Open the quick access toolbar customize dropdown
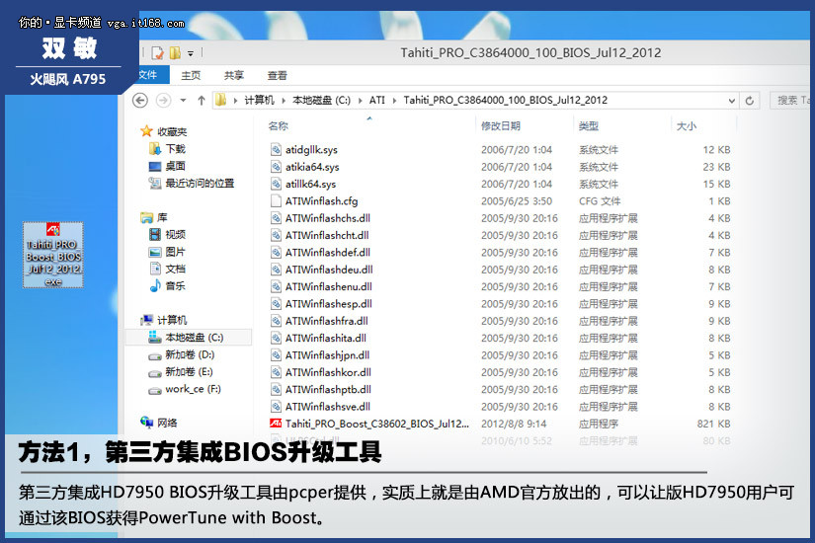The width and height of the screenshot is (815, 543). tap(191, 53)
